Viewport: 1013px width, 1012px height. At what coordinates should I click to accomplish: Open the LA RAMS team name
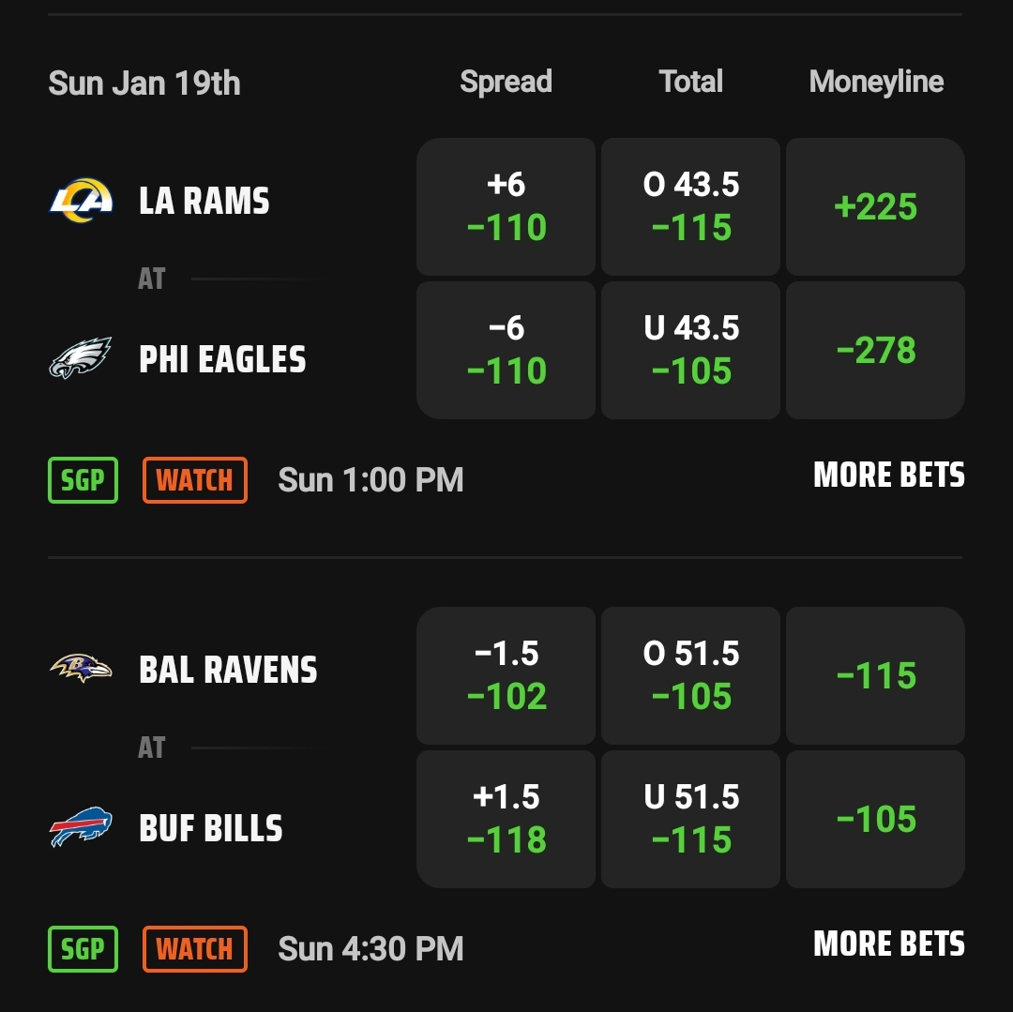tap(204, 201)
